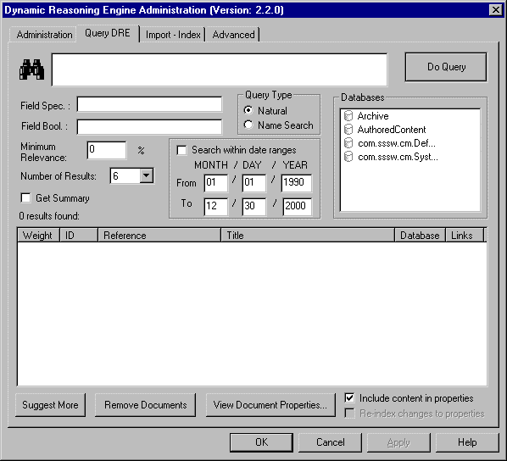This screenshot has height=461, width=507.
Task: Select the Archive database icon
Action: point(348,116)
